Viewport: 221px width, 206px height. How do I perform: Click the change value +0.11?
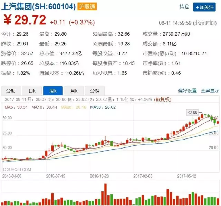(x=58, y=22)
